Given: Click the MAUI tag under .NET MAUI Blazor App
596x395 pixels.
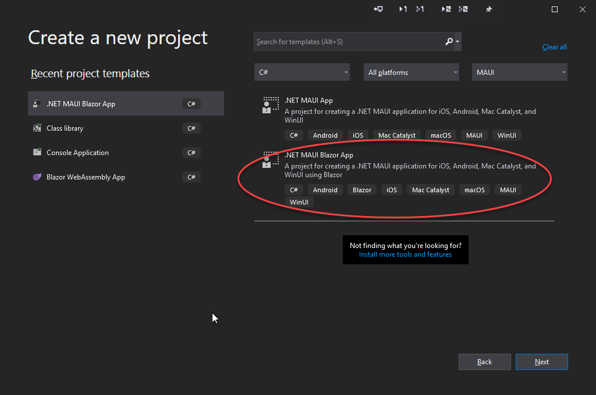Looking at the screenshot, I should coord(508,190).
